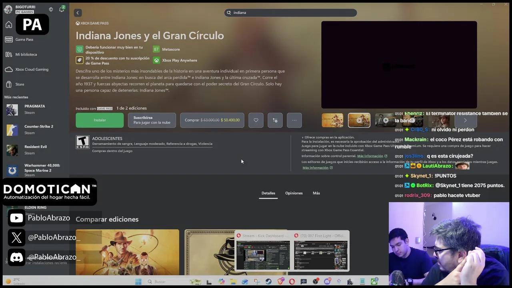This screenshot has width=512, height=288.
Task: Open the notifications bell
Action: click(62, 9)
